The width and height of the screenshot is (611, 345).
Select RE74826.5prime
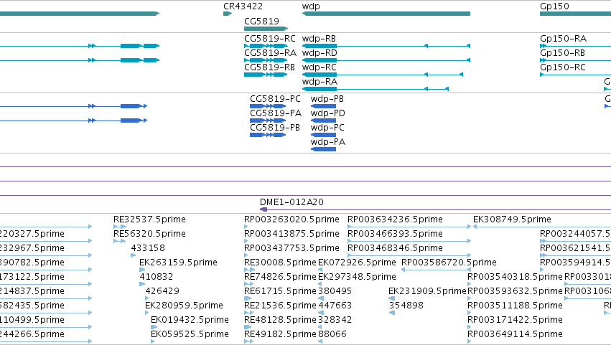(280, 277)
